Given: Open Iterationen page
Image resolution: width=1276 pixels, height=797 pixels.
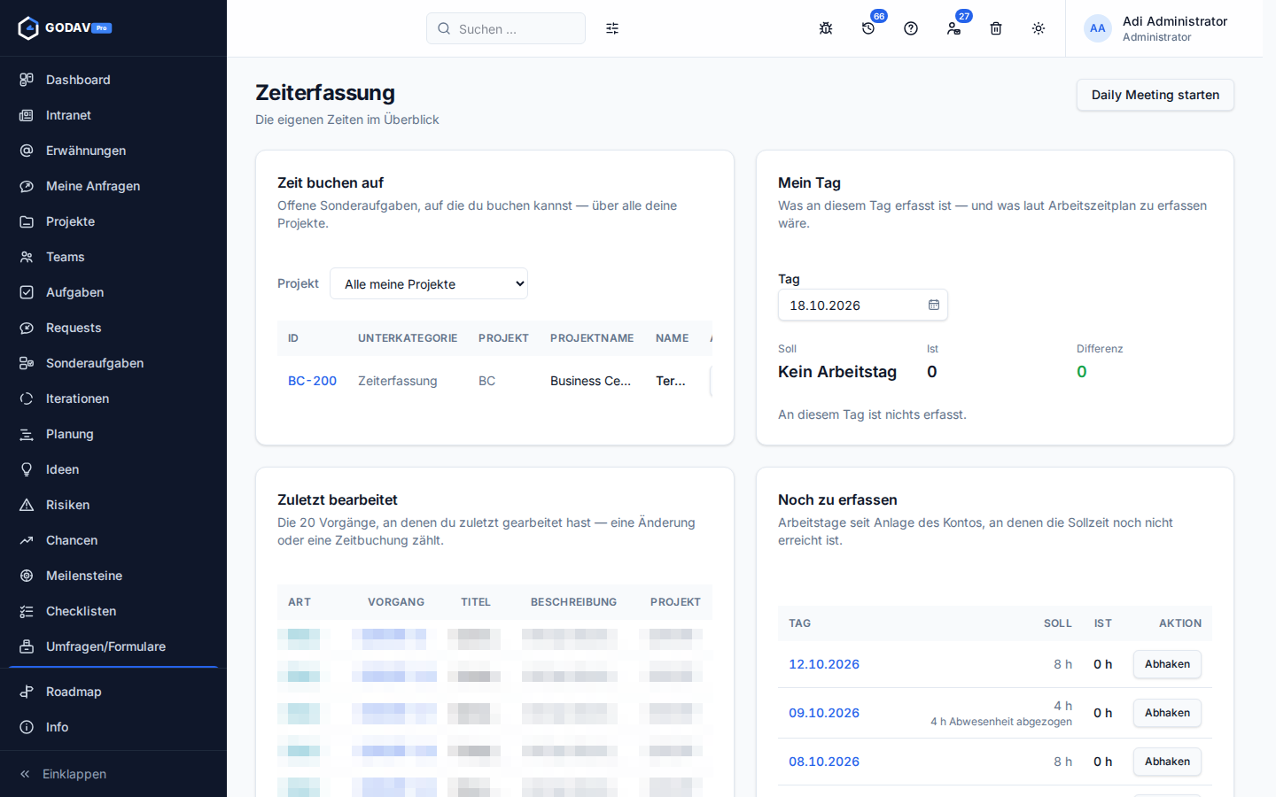Looking at the screenshot, I should click(113, 398).
